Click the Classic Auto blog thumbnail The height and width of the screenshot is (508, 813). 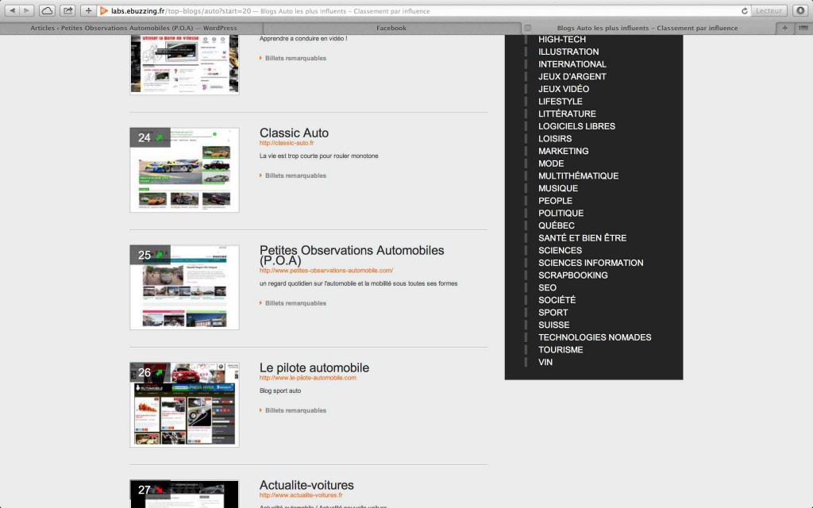click(184, 170)
